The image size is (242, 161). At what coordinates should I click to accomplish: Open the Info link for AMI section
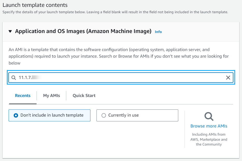pyautogui.click(x=158, y=32)
